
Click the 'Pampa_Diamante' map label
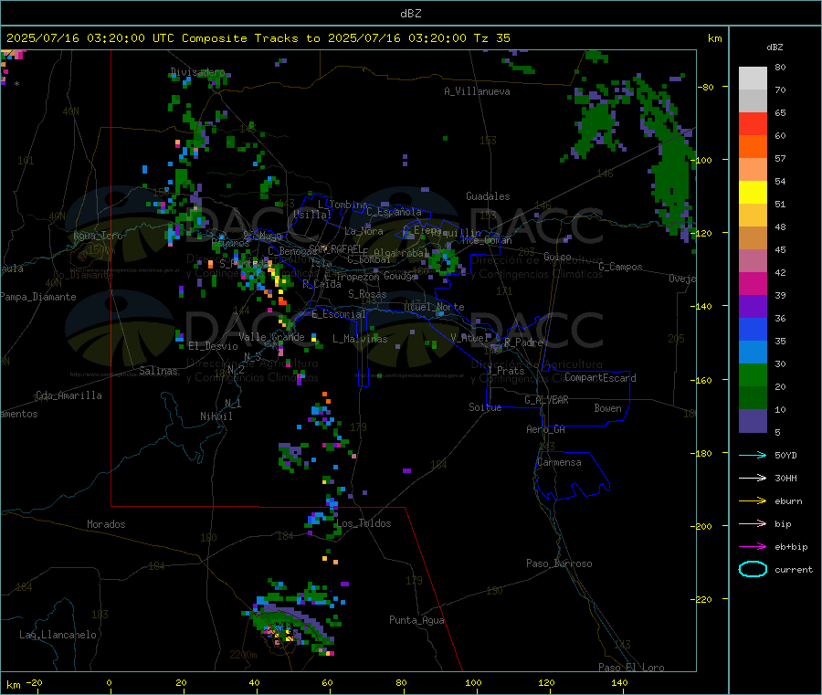pos(38,297)
